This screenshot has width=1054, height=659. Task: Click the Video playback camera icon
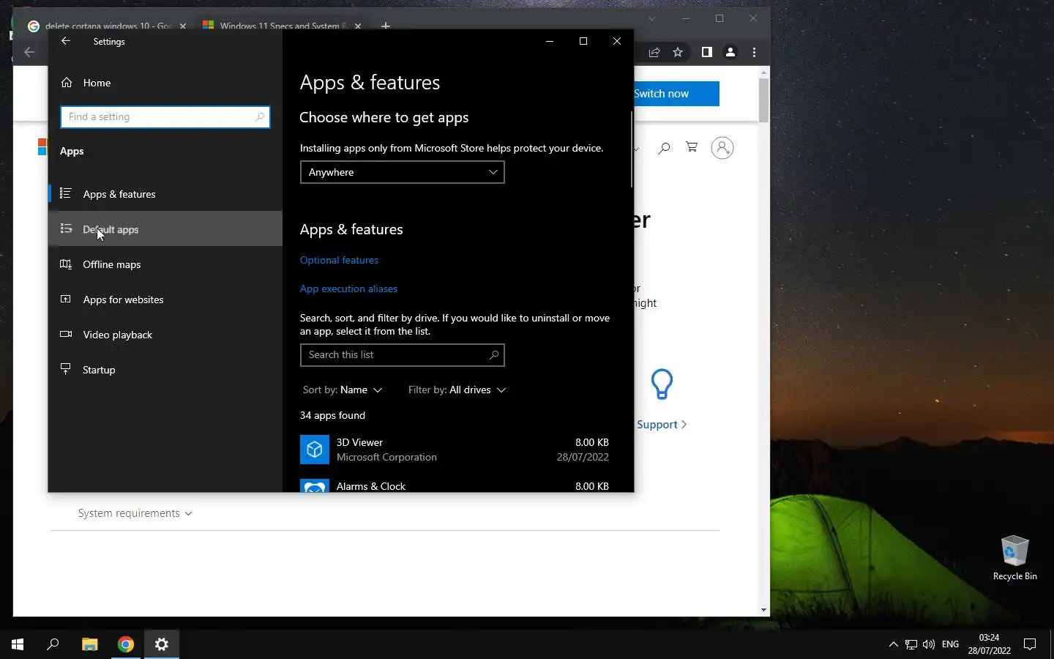66,335
